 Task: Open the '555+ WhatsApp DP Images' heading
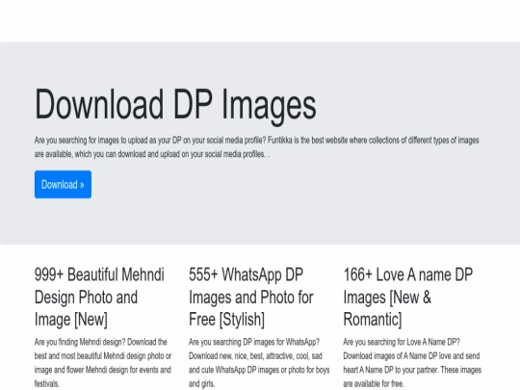tap(251, 298)
